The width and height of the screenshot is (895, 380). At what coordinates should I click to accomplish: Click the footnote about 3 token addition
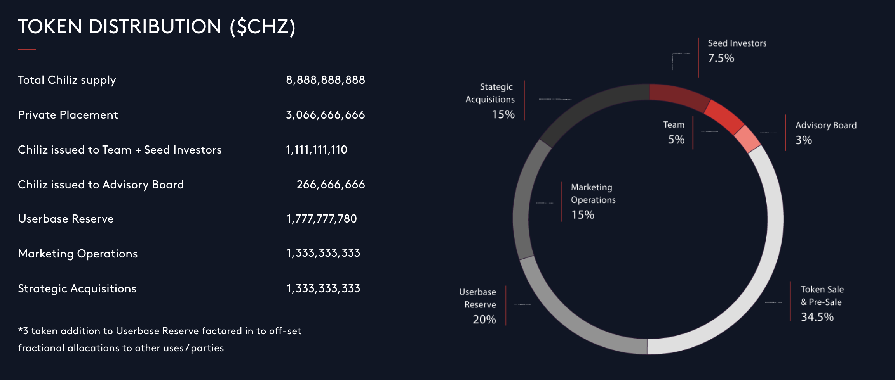pos(159,339)
